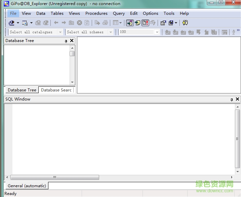Click the SQL Window vertical scrollbar thumb
The height and width of the screenshot is (197, 241).
pyautogui.click(x=237, y=139)
